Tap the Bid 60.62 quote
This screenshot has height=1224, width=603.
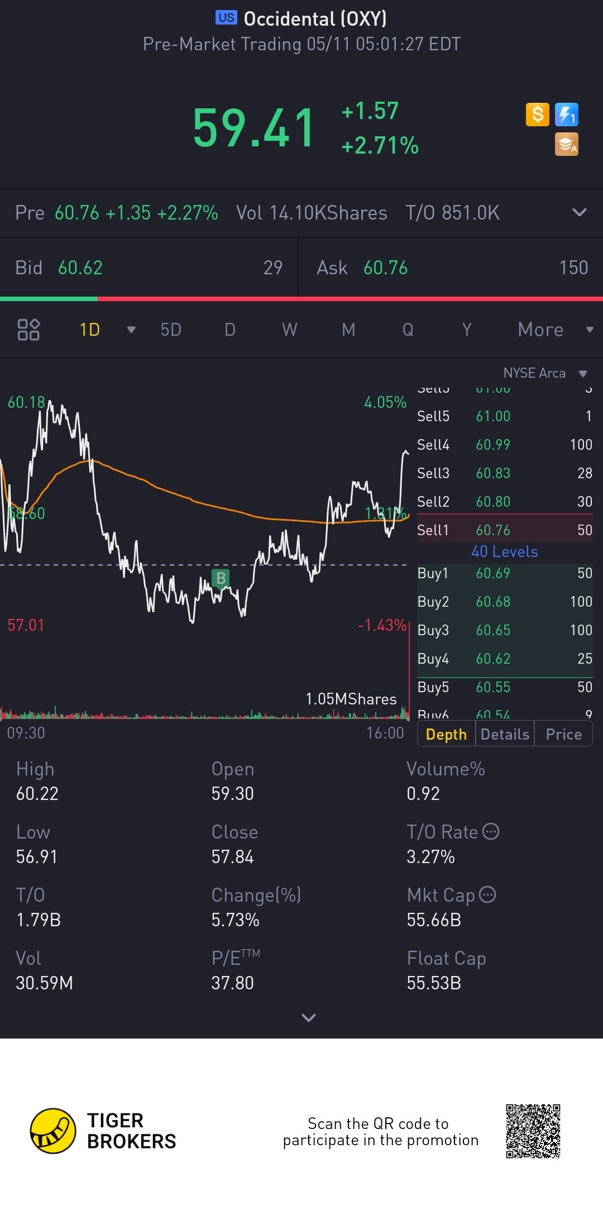click(x=149, y=268)
